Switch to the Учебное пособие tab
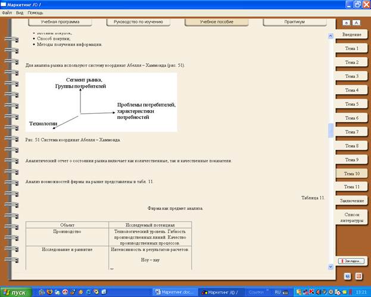Screen dimensions: 371x297 pos(217,22)
